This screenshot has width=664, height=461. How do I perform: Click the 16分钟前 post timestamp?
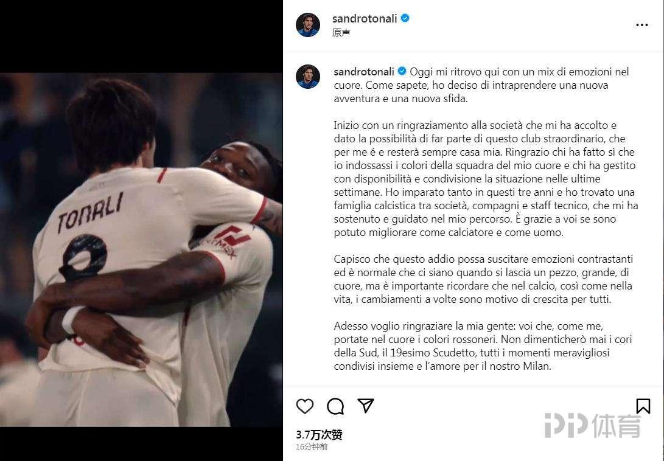click(x=312, y=446)
